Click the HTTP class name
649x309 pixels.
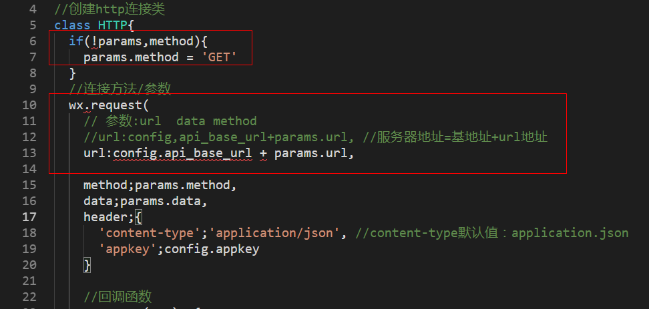tap(113, 25)
